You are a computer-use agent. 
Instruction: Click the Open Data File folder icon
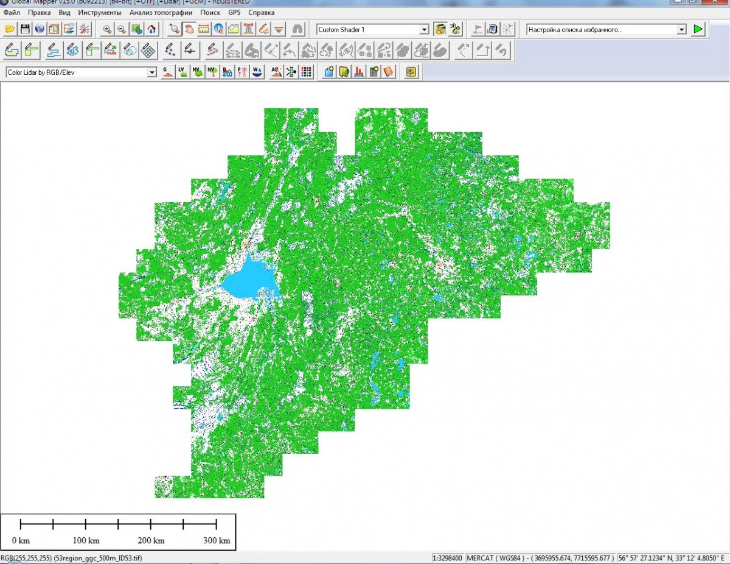point(10,29)
